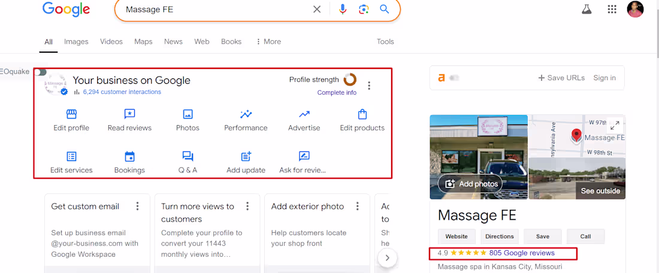Open Bookings calendar icon
The width and height of the screenshot is (659, 273).
pos(129,156)
